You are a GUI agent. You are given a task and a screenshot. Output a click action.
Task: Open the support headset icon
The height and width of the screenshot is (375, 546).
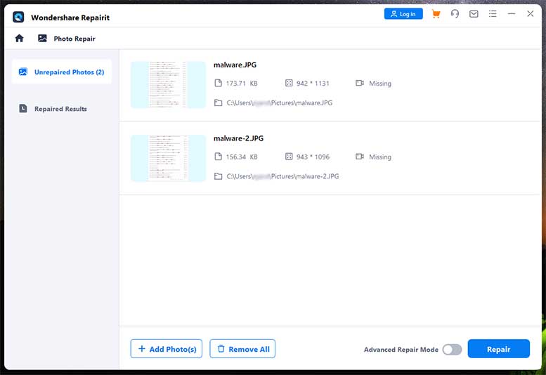pos(455,14)
